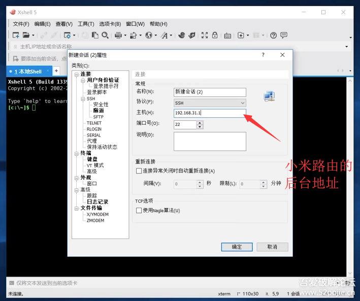
Task: Open the 窗口(W) menu
Action: (135, 24)
